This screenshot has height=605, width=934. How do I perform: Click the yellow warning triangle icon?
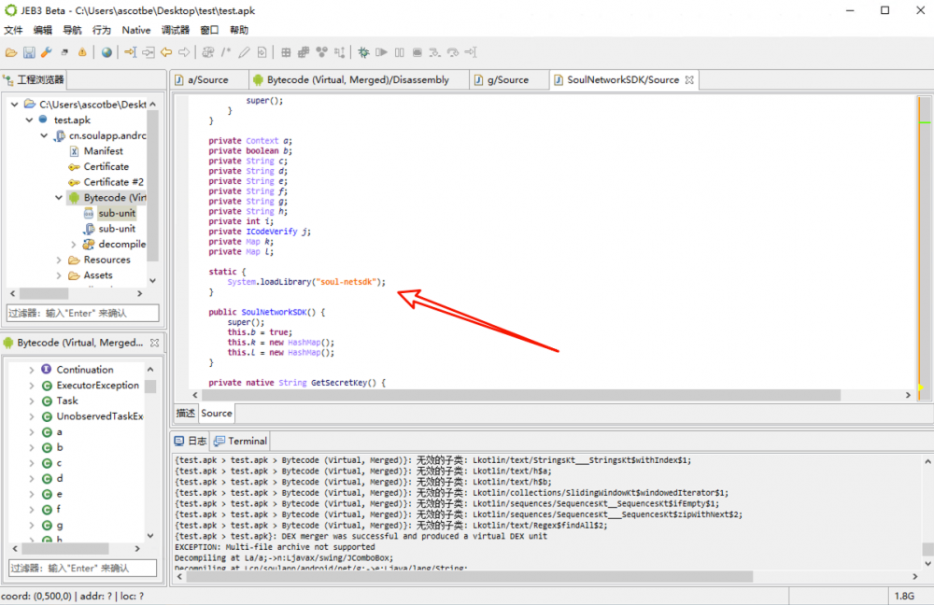[82, 52]
